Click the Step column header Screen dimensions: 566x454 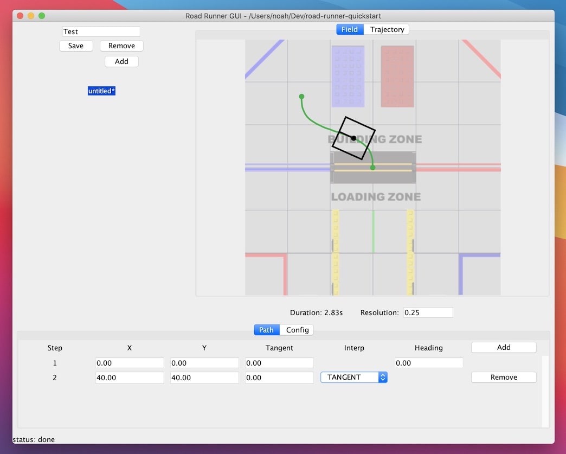pyautogui.click(x=55, y=348)
